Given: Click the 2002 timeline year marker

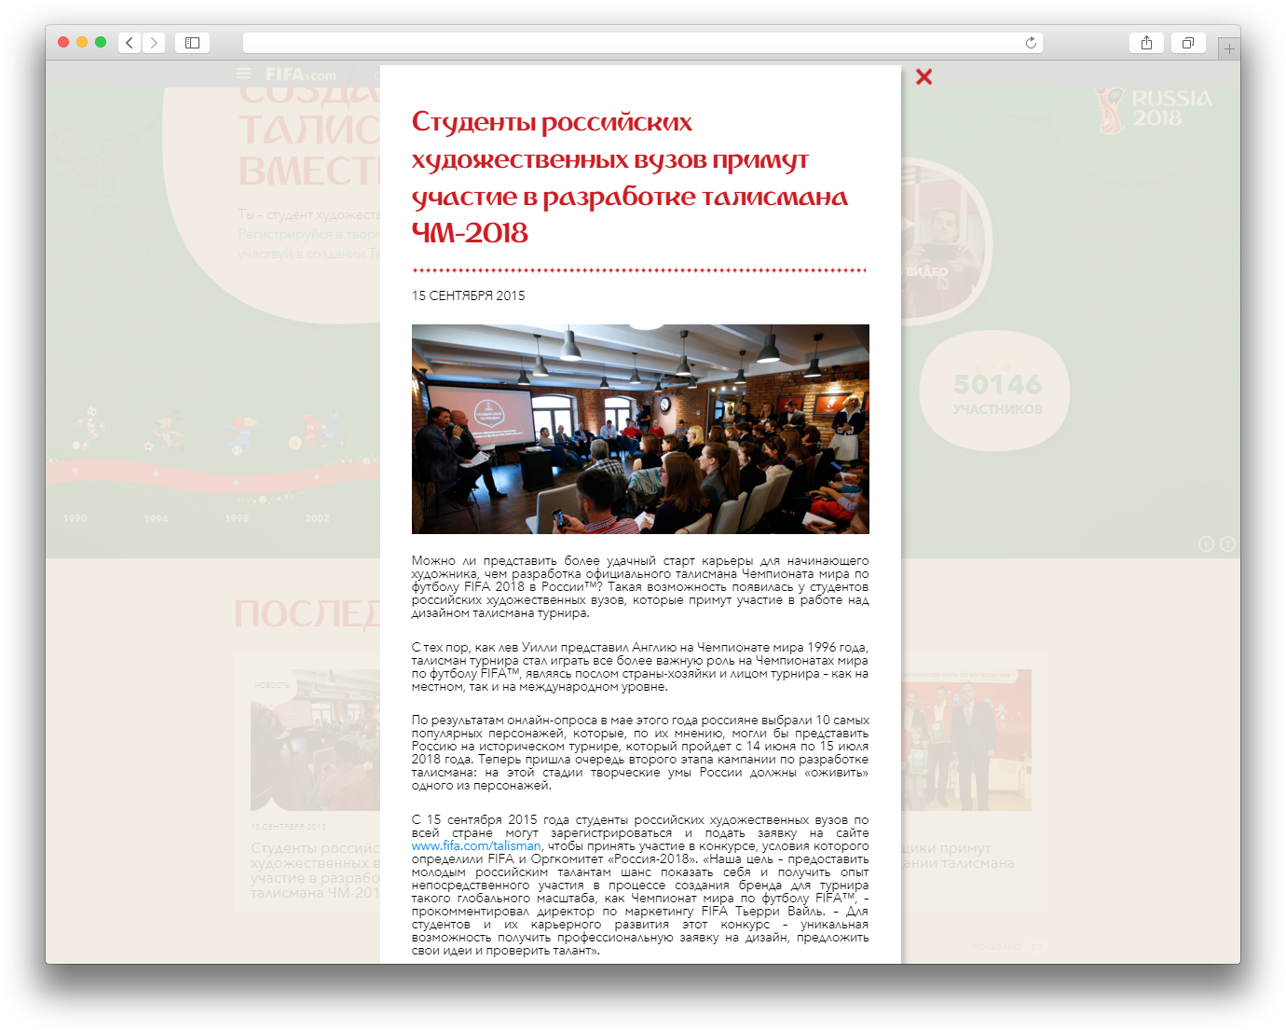Looking at the screenshot, I should pyautogui.click(x=317, y=518).
